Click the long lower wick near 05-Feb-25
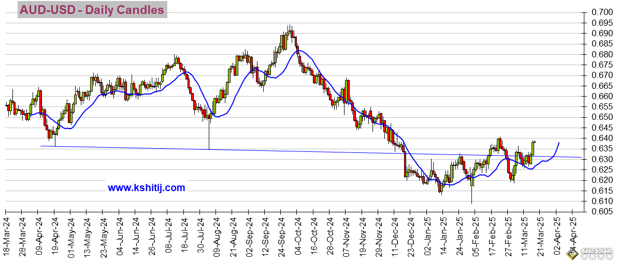The height and width of the screenshot is (265, 617). pos(471,192)
